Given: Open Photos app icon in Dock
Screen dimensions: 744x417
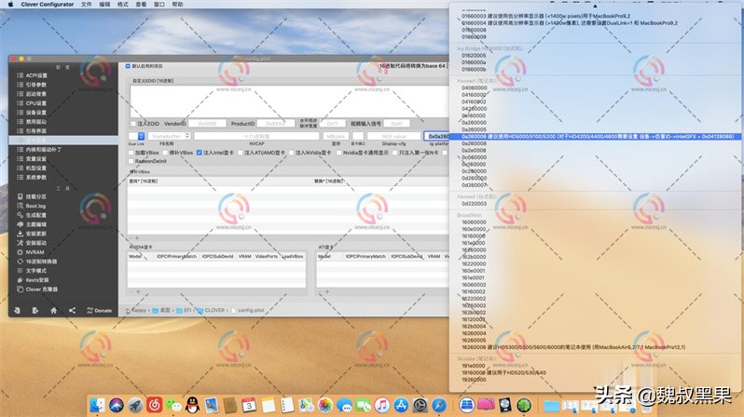Looking at the screenshot, I should 325,405.
